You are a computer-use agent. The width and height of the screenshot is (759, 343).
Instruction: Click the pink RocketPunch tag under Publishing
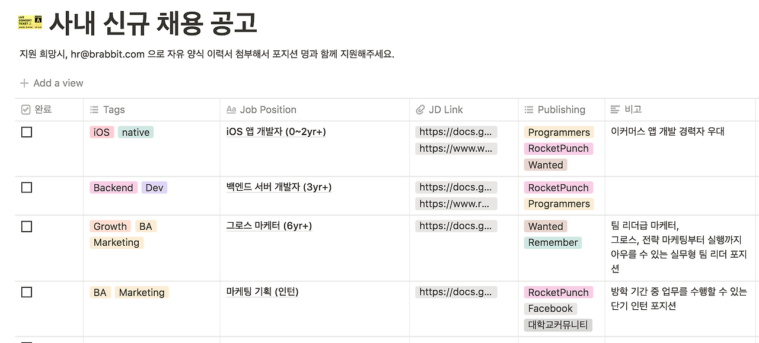558,148
